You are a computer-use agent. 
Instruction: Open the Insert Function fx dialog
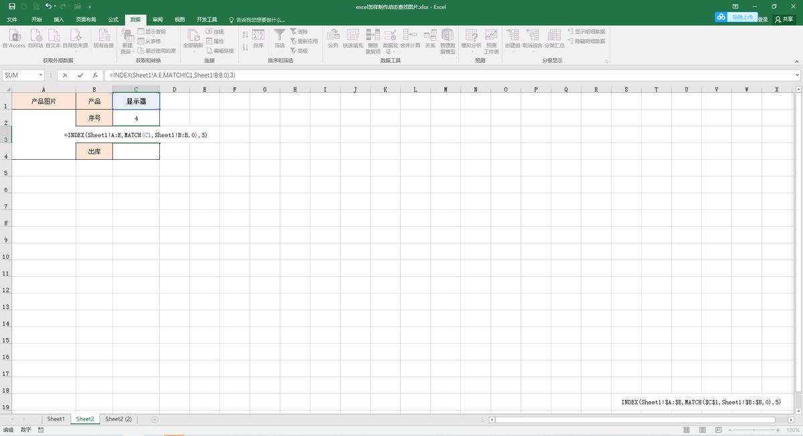[96, 76]
